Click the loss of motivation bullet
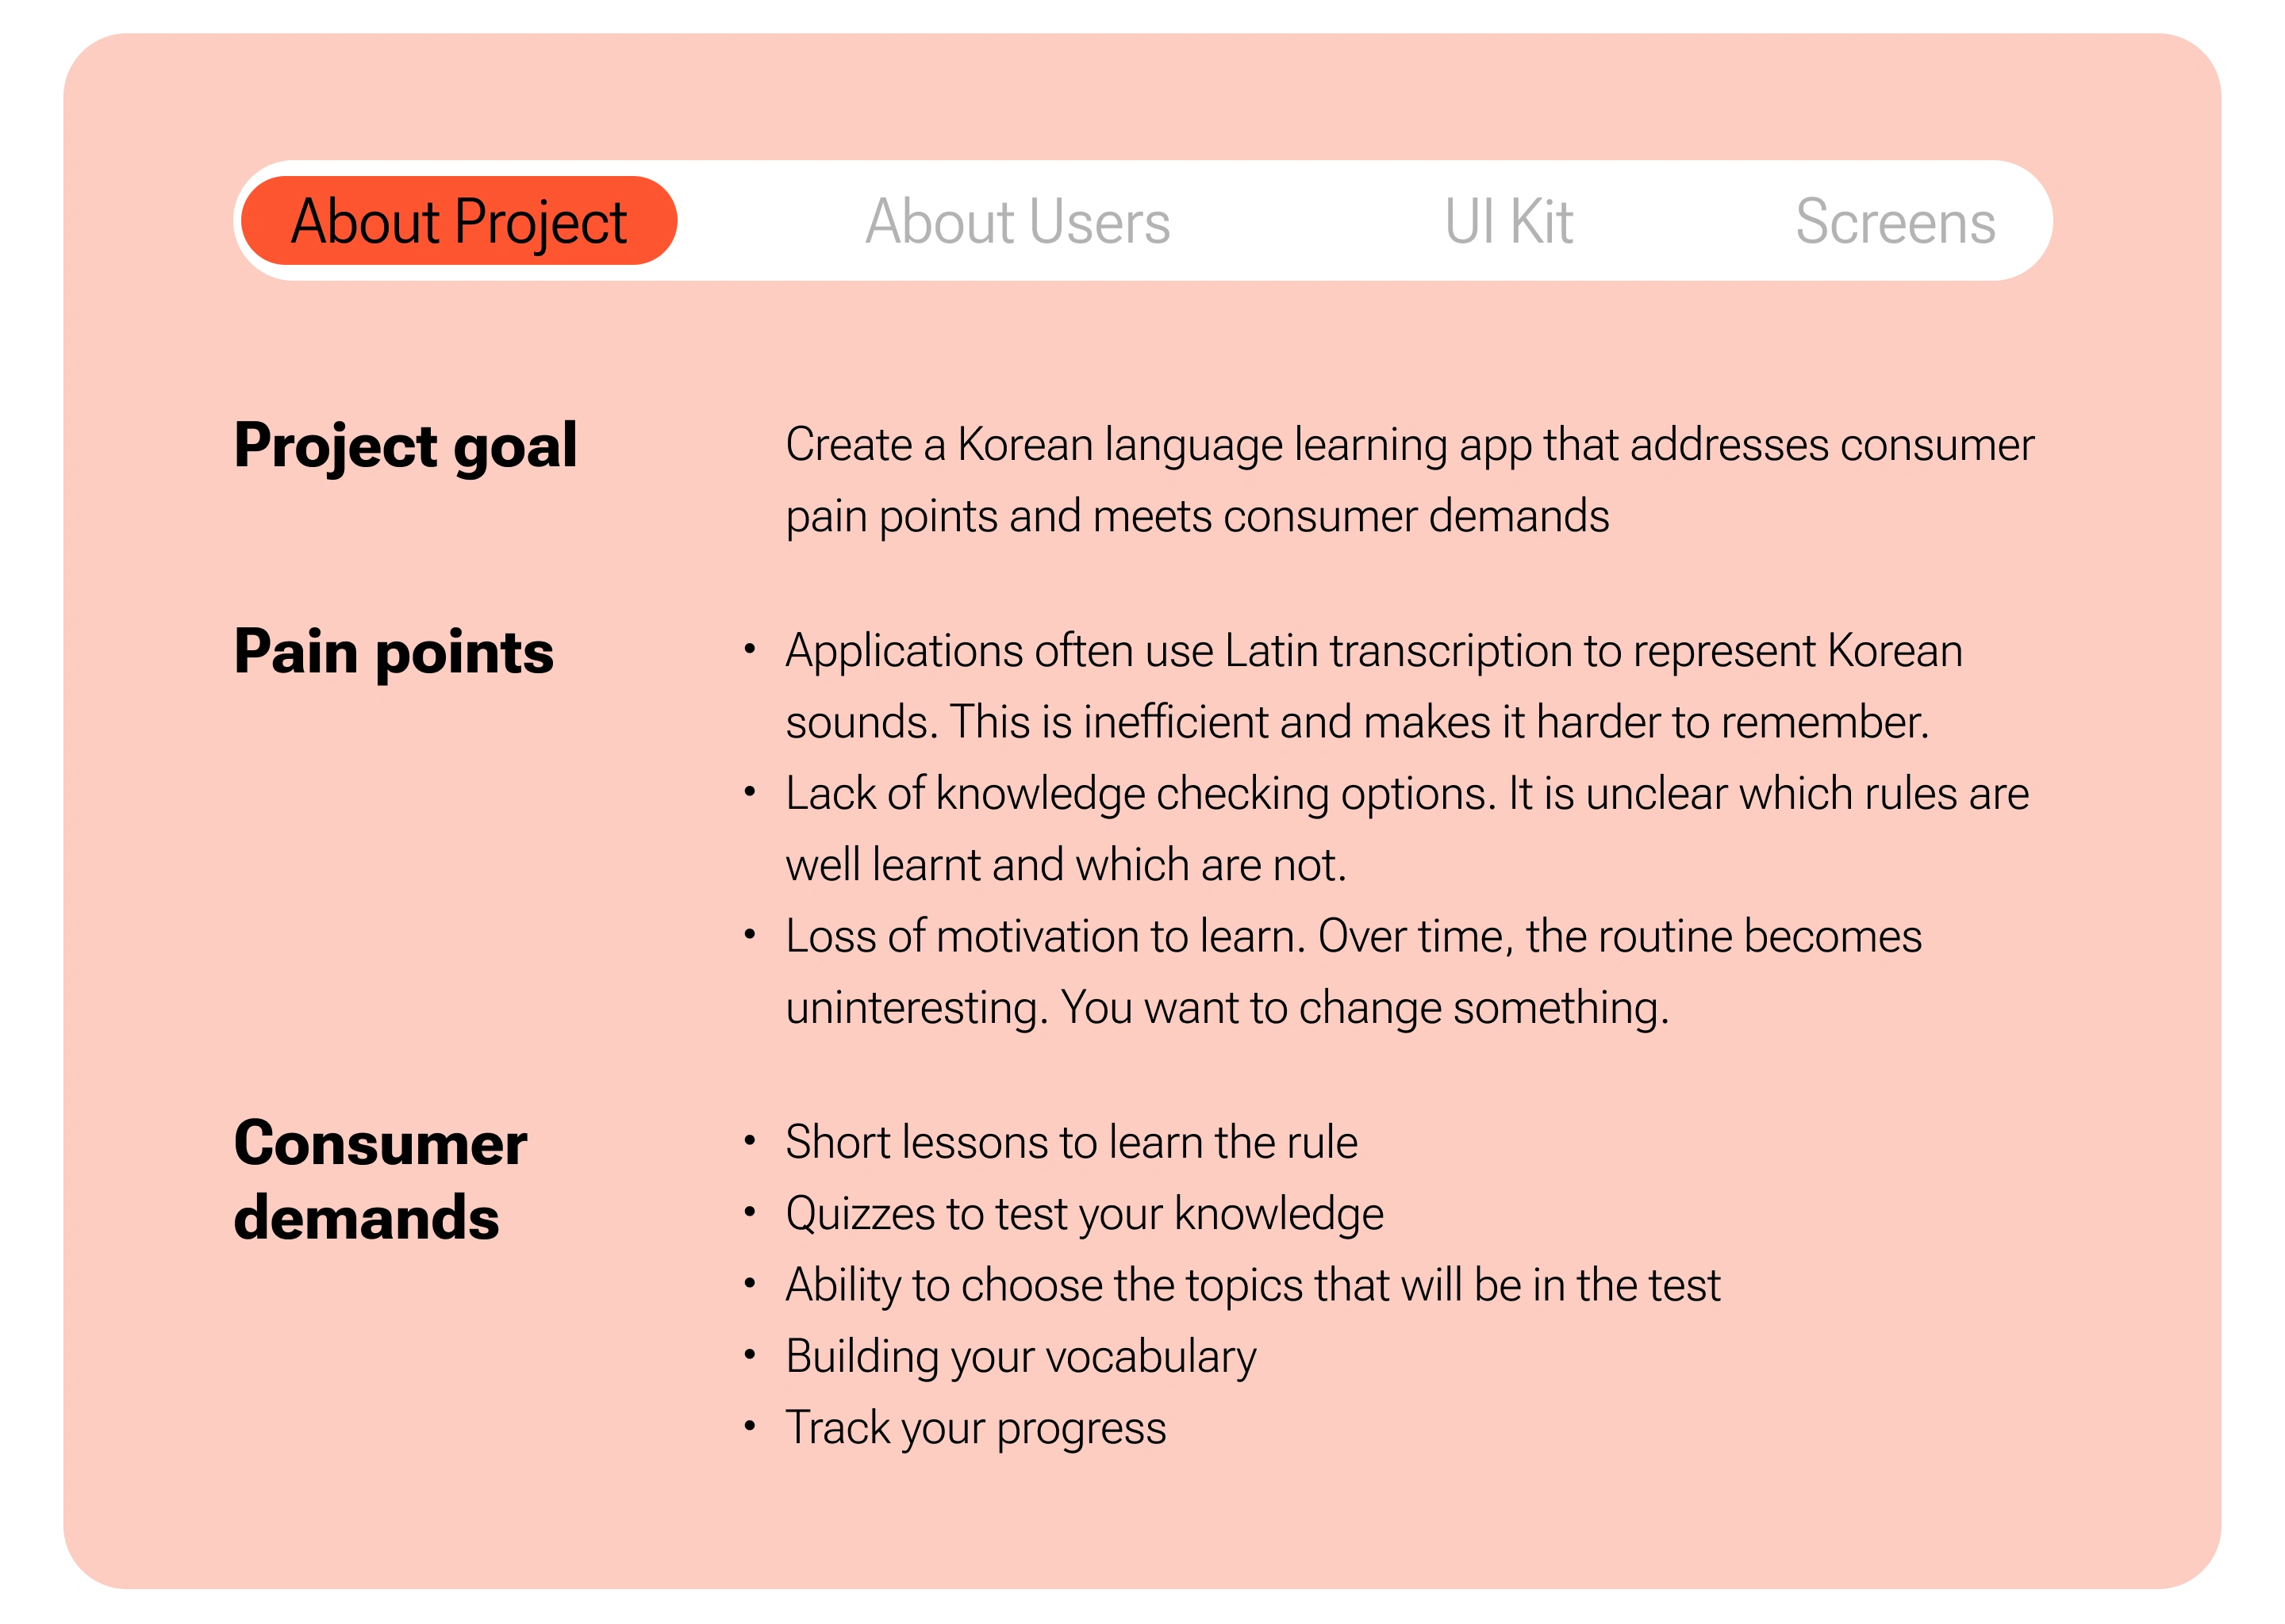This screenshot has width=2285, height=1624. [1354, 972]
